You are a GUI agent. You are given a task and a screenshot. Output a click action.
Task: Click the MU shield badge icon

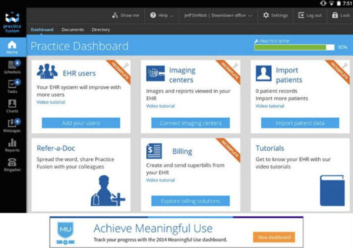pos(65,233)
